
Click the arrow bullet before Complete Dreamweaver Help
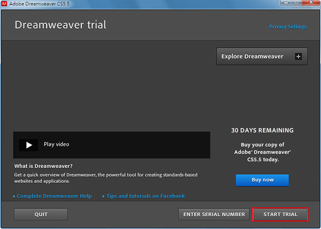tap(14, 196)
